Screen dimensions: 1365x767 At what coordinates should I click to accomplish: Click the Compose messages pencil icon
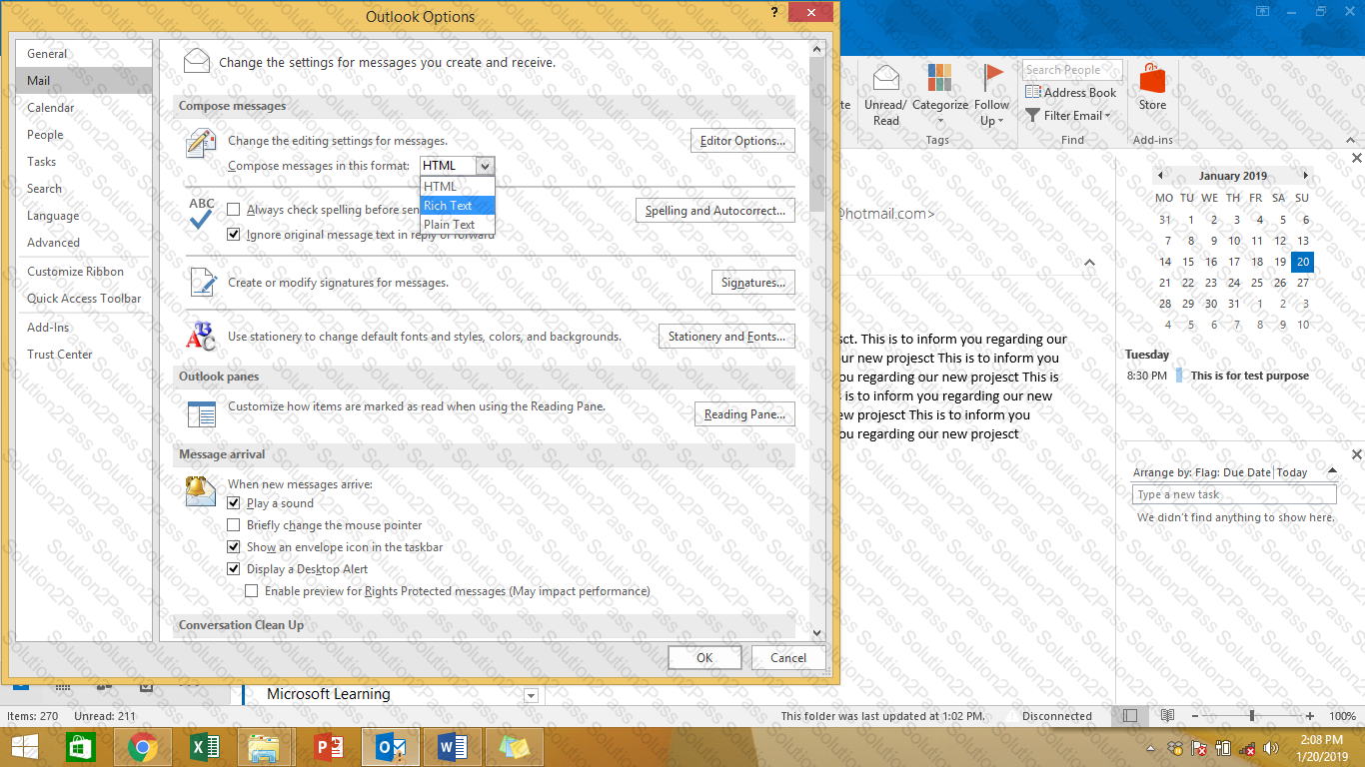(201, 144)
